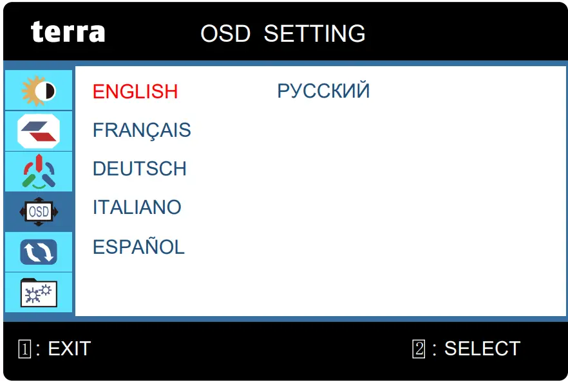Select the OSD settings sidebar icon
568x381 pixels.
(39, 211)
